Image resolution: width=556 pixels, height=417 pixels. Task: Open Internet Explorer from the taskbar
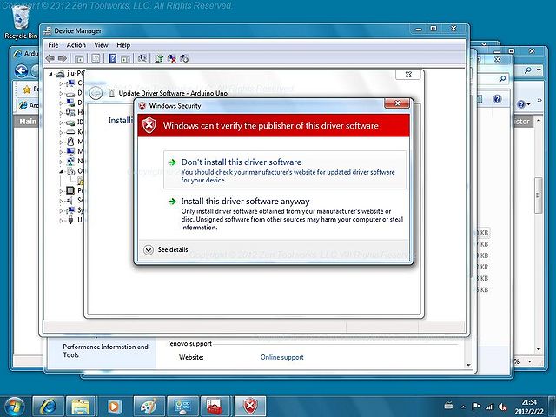(49, 406)
